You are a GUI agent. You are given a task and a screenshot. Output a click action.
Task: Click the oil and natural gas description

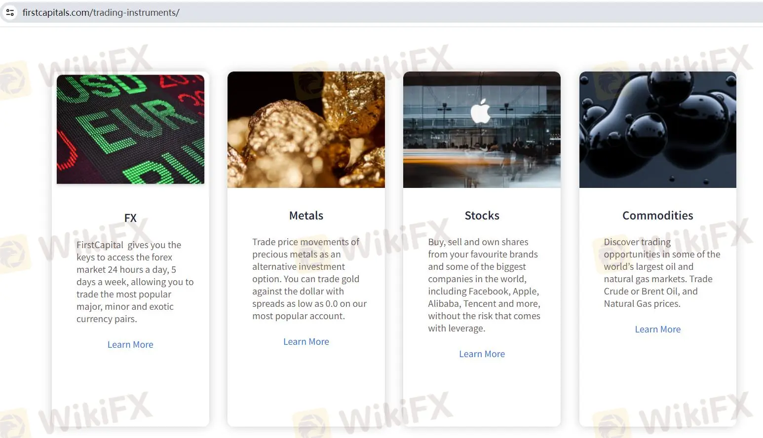(662, 273)
